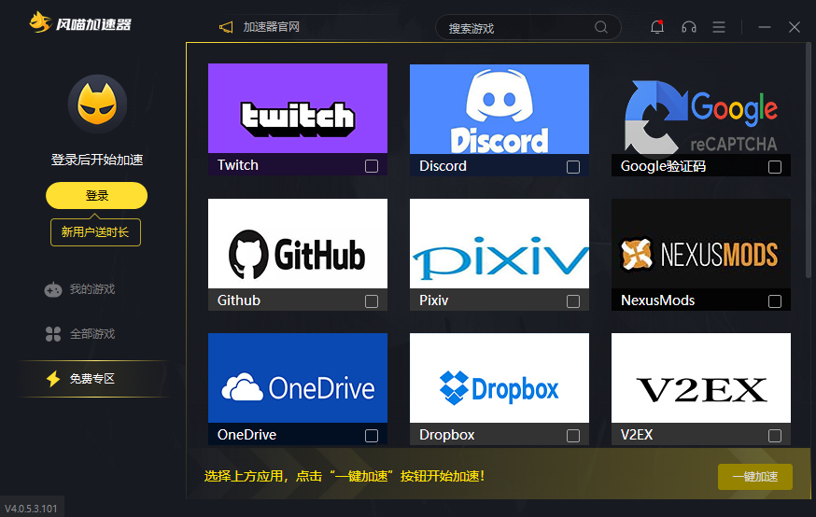Open 我的游戏 in sidebar
Viewport: 816px width, 517px height.
[91, 289]
